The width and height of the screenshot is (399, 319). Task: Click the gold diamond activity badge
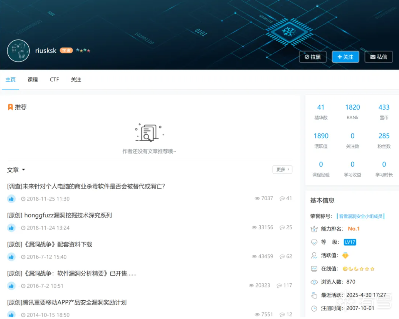[346, 255]
